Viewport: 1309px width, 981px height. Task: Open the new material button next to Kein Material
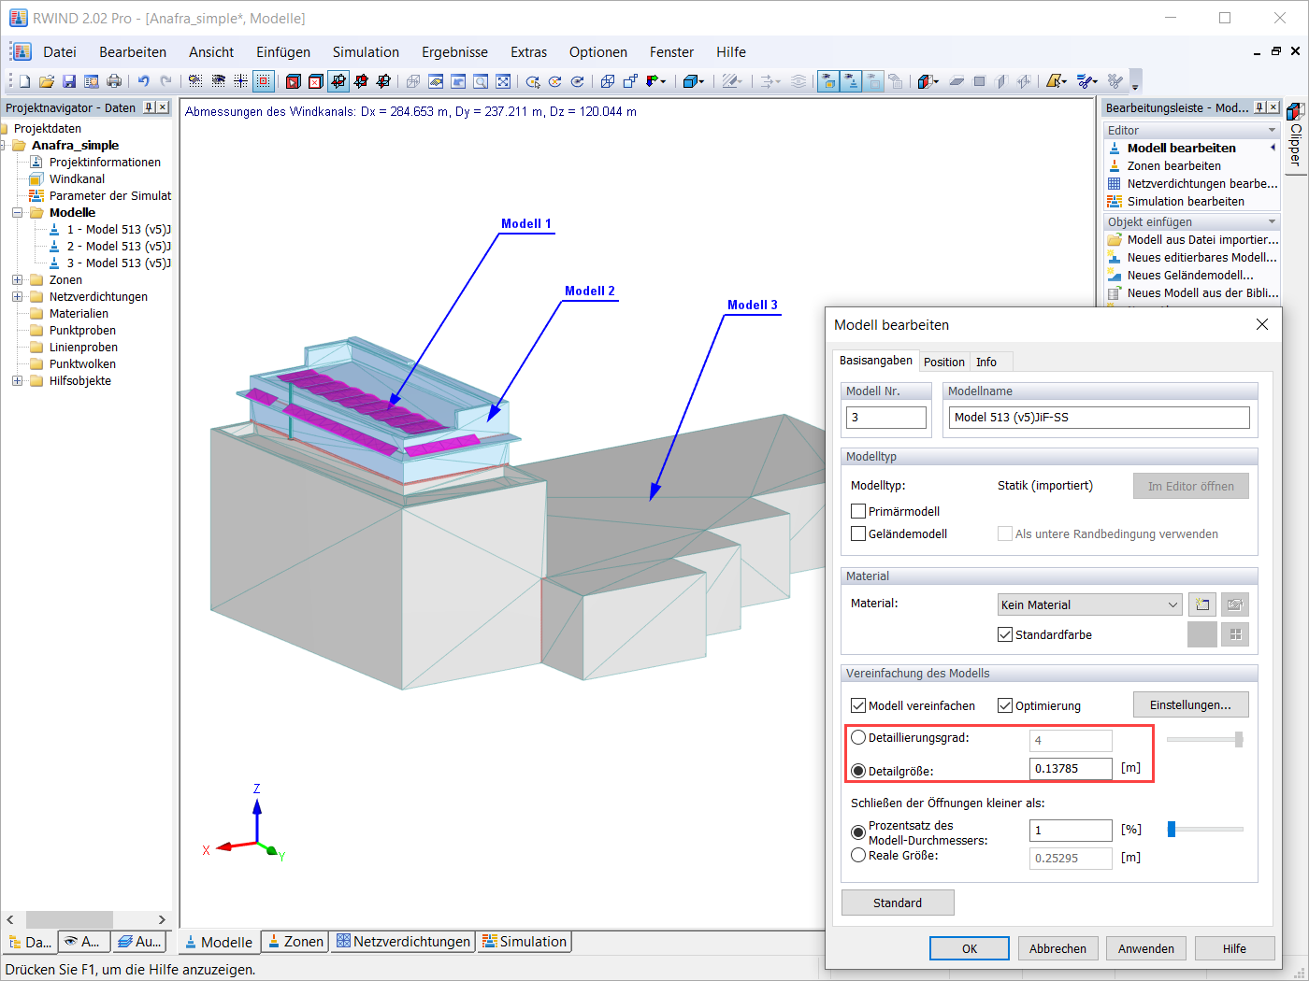(1202, 604)
